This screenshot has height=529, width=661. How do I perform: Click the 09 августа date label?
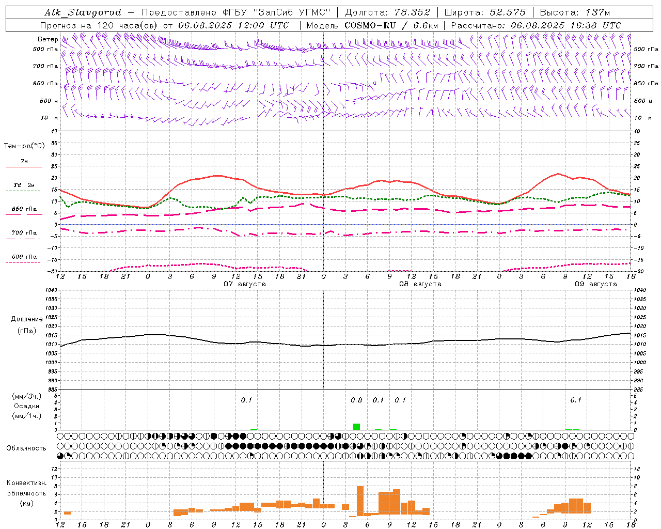[x=596, y=284]
